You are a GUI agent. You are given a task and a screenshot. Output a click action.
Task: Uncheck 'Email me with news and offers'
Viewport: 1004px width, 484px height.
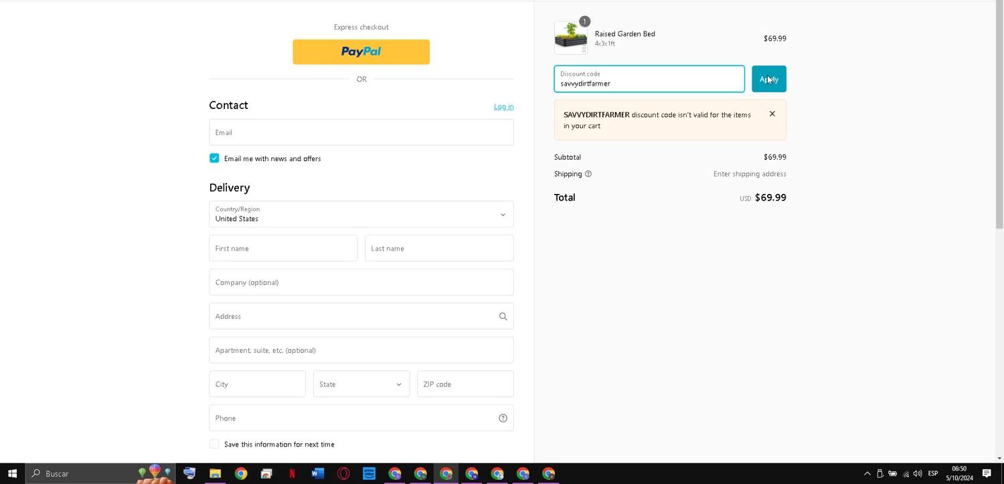click(x=214, y=158)
